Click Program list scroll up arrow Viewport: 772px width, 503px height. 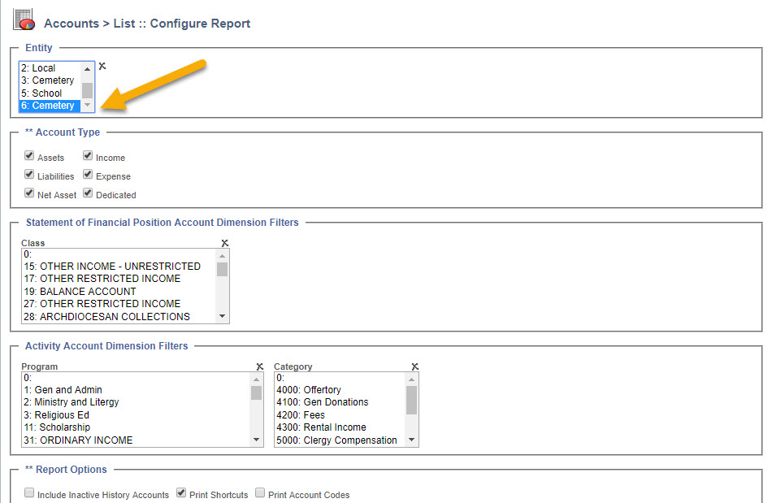pos(256,379)
